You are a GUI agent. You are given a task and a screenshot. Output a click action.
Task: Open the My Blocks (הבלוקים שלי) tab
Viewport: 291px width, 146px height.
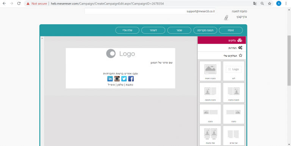pos(222,55)
